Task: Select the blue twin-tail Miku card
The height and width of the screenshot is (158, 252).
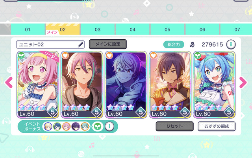Action: point(214,85)
